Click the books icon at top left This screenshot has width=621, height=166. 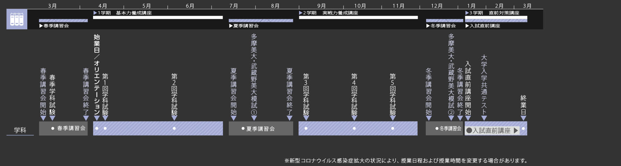click(17, 19)
